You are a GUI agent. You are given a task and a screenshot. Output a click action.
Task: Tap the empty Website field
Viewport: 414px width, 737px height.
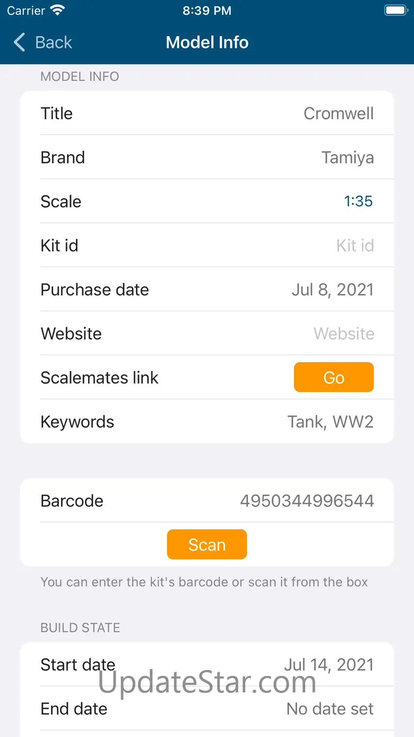click(343, 334)
